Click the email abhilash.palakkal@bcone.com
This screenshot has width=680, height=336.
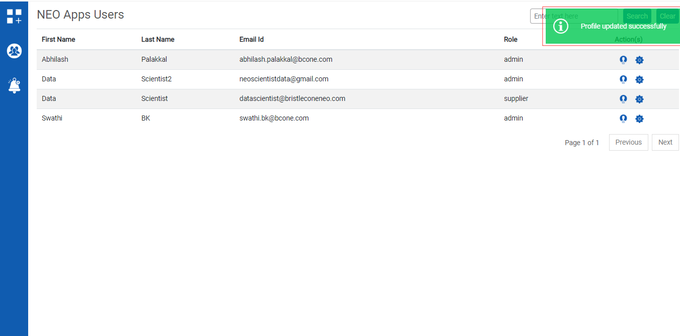click(x=286, y=59)
